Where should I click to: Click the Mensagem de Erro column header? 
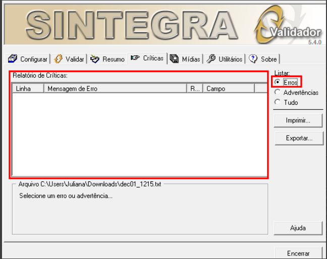(115, 89)
